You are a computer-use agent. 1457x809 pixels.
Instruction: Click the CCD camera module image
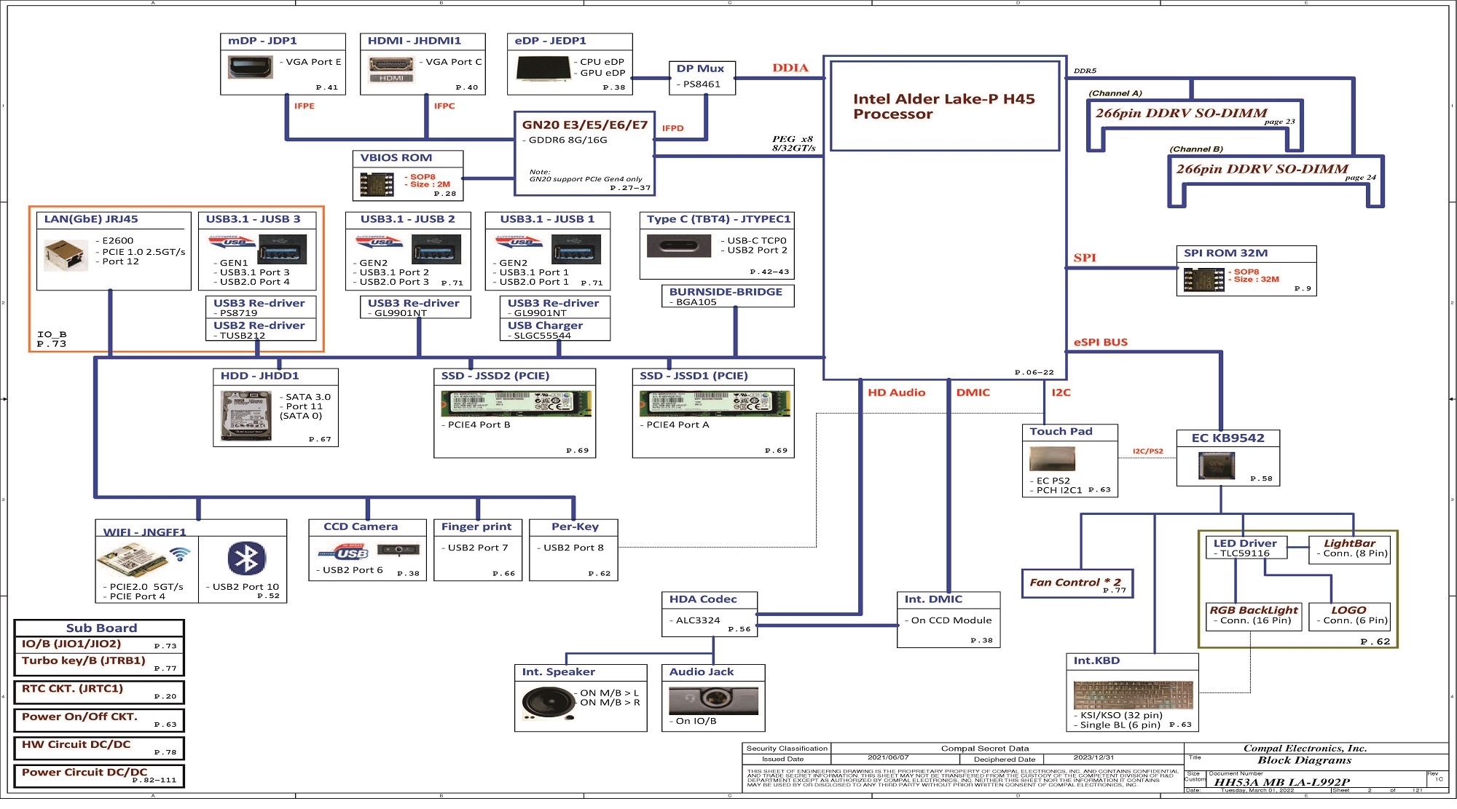(x=397, y=550)
